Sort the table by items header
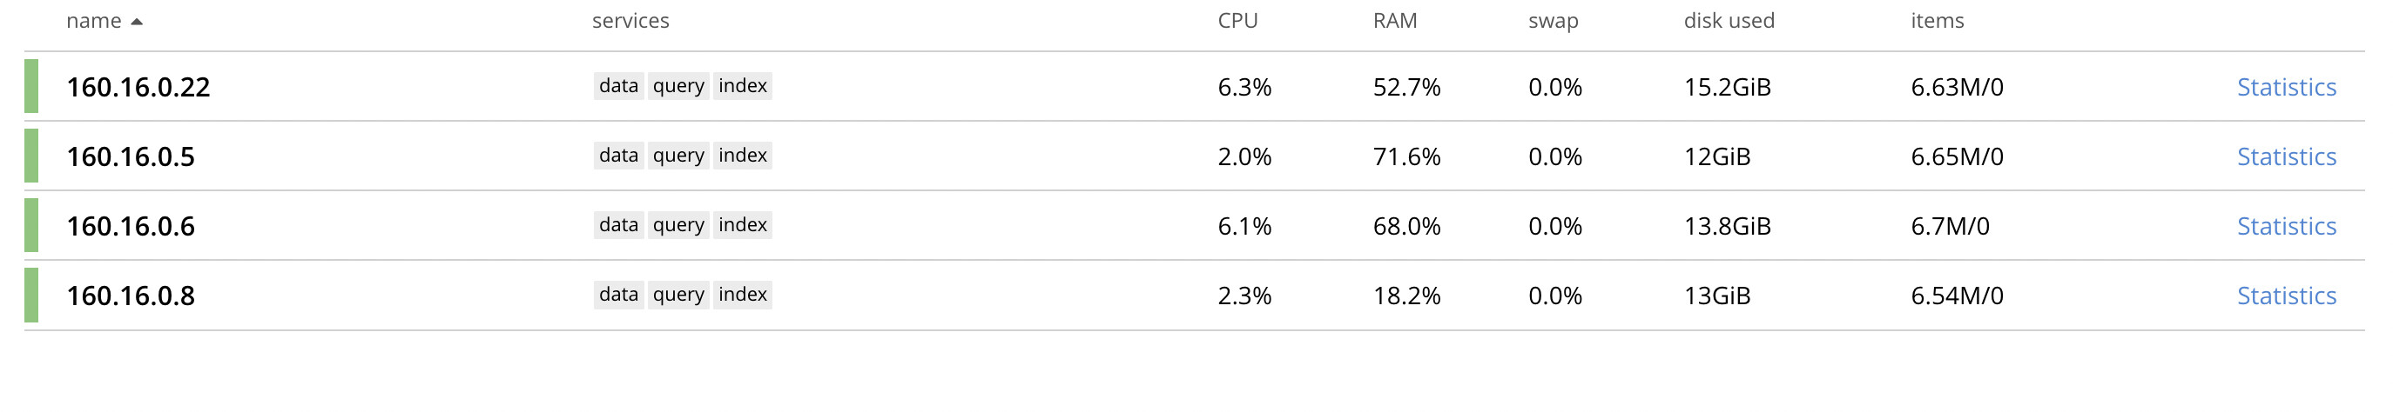Image resolution: width=2393 pixels, height=412 pixels. [1937, 20]
